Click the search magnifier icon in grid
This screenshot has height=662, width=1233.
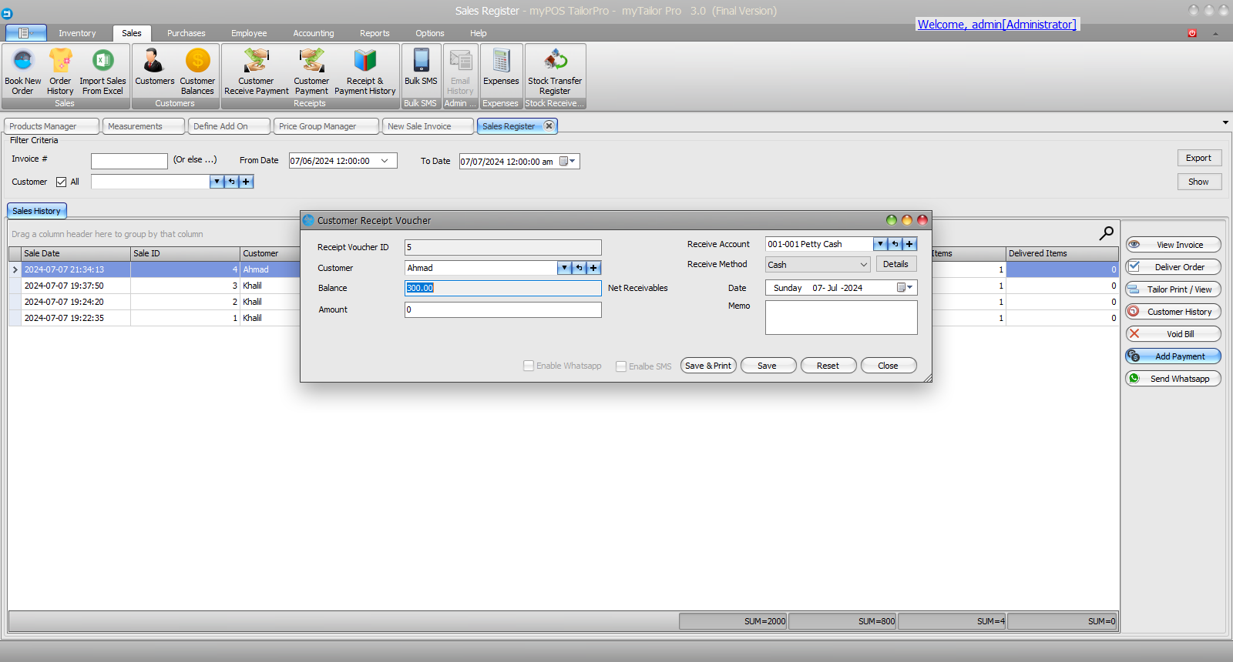pos(1106,233)
